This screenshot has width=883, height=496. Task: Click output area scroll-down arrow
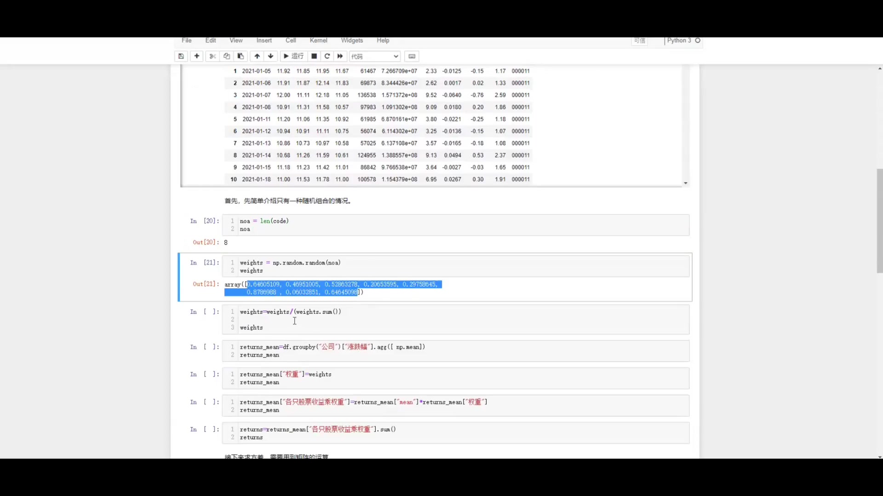[x=685, y=183]
